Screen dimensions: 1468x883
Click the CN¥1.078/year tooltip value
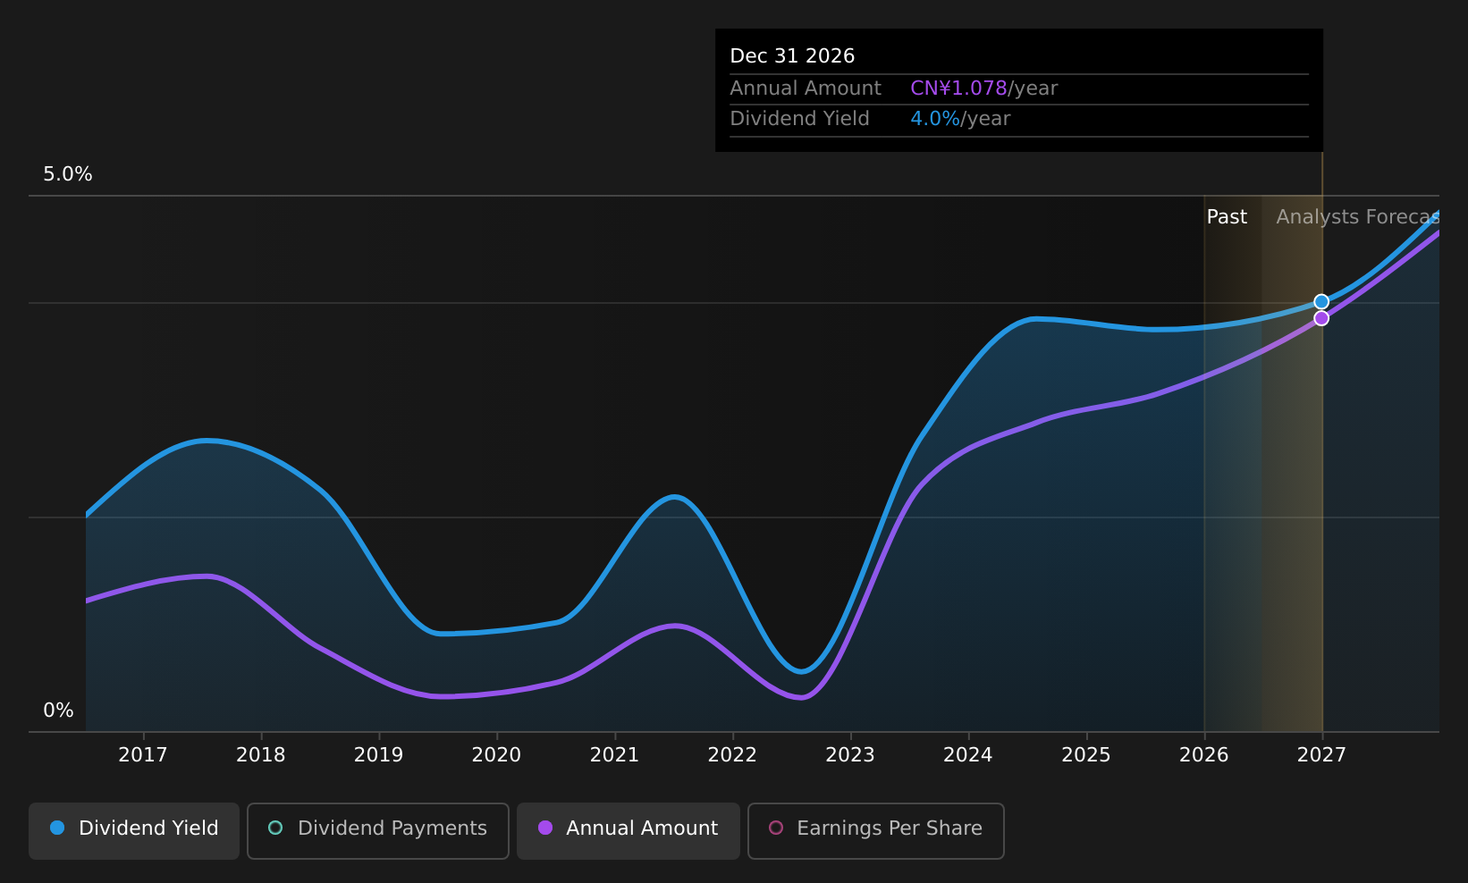(984, 88)
